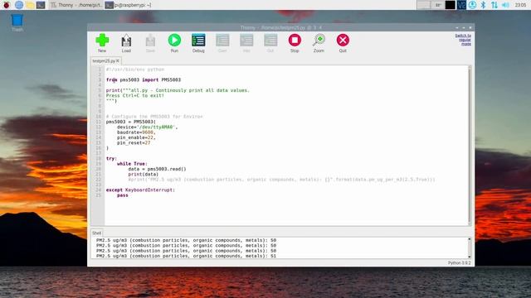Click the '# Configure the PMS5003' comment line
The width and height of the screenshot is (531, 298).
tap(154, 117)
